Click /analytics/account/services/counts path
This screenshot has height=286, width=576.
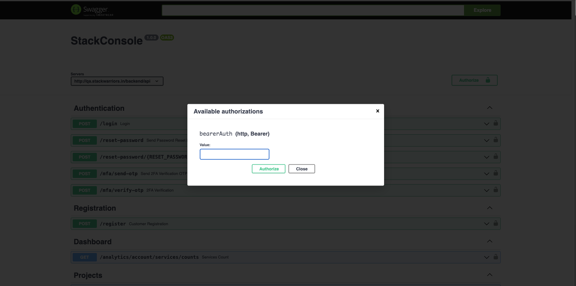149,257
